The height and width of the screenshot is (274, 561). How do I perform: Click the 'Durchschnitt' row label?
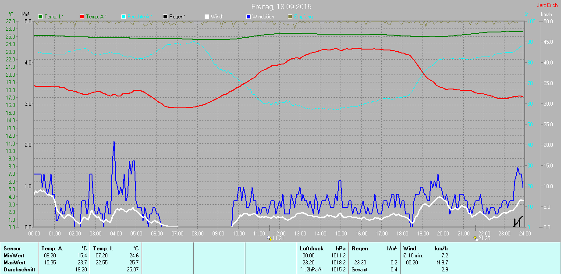coord(19,270)
